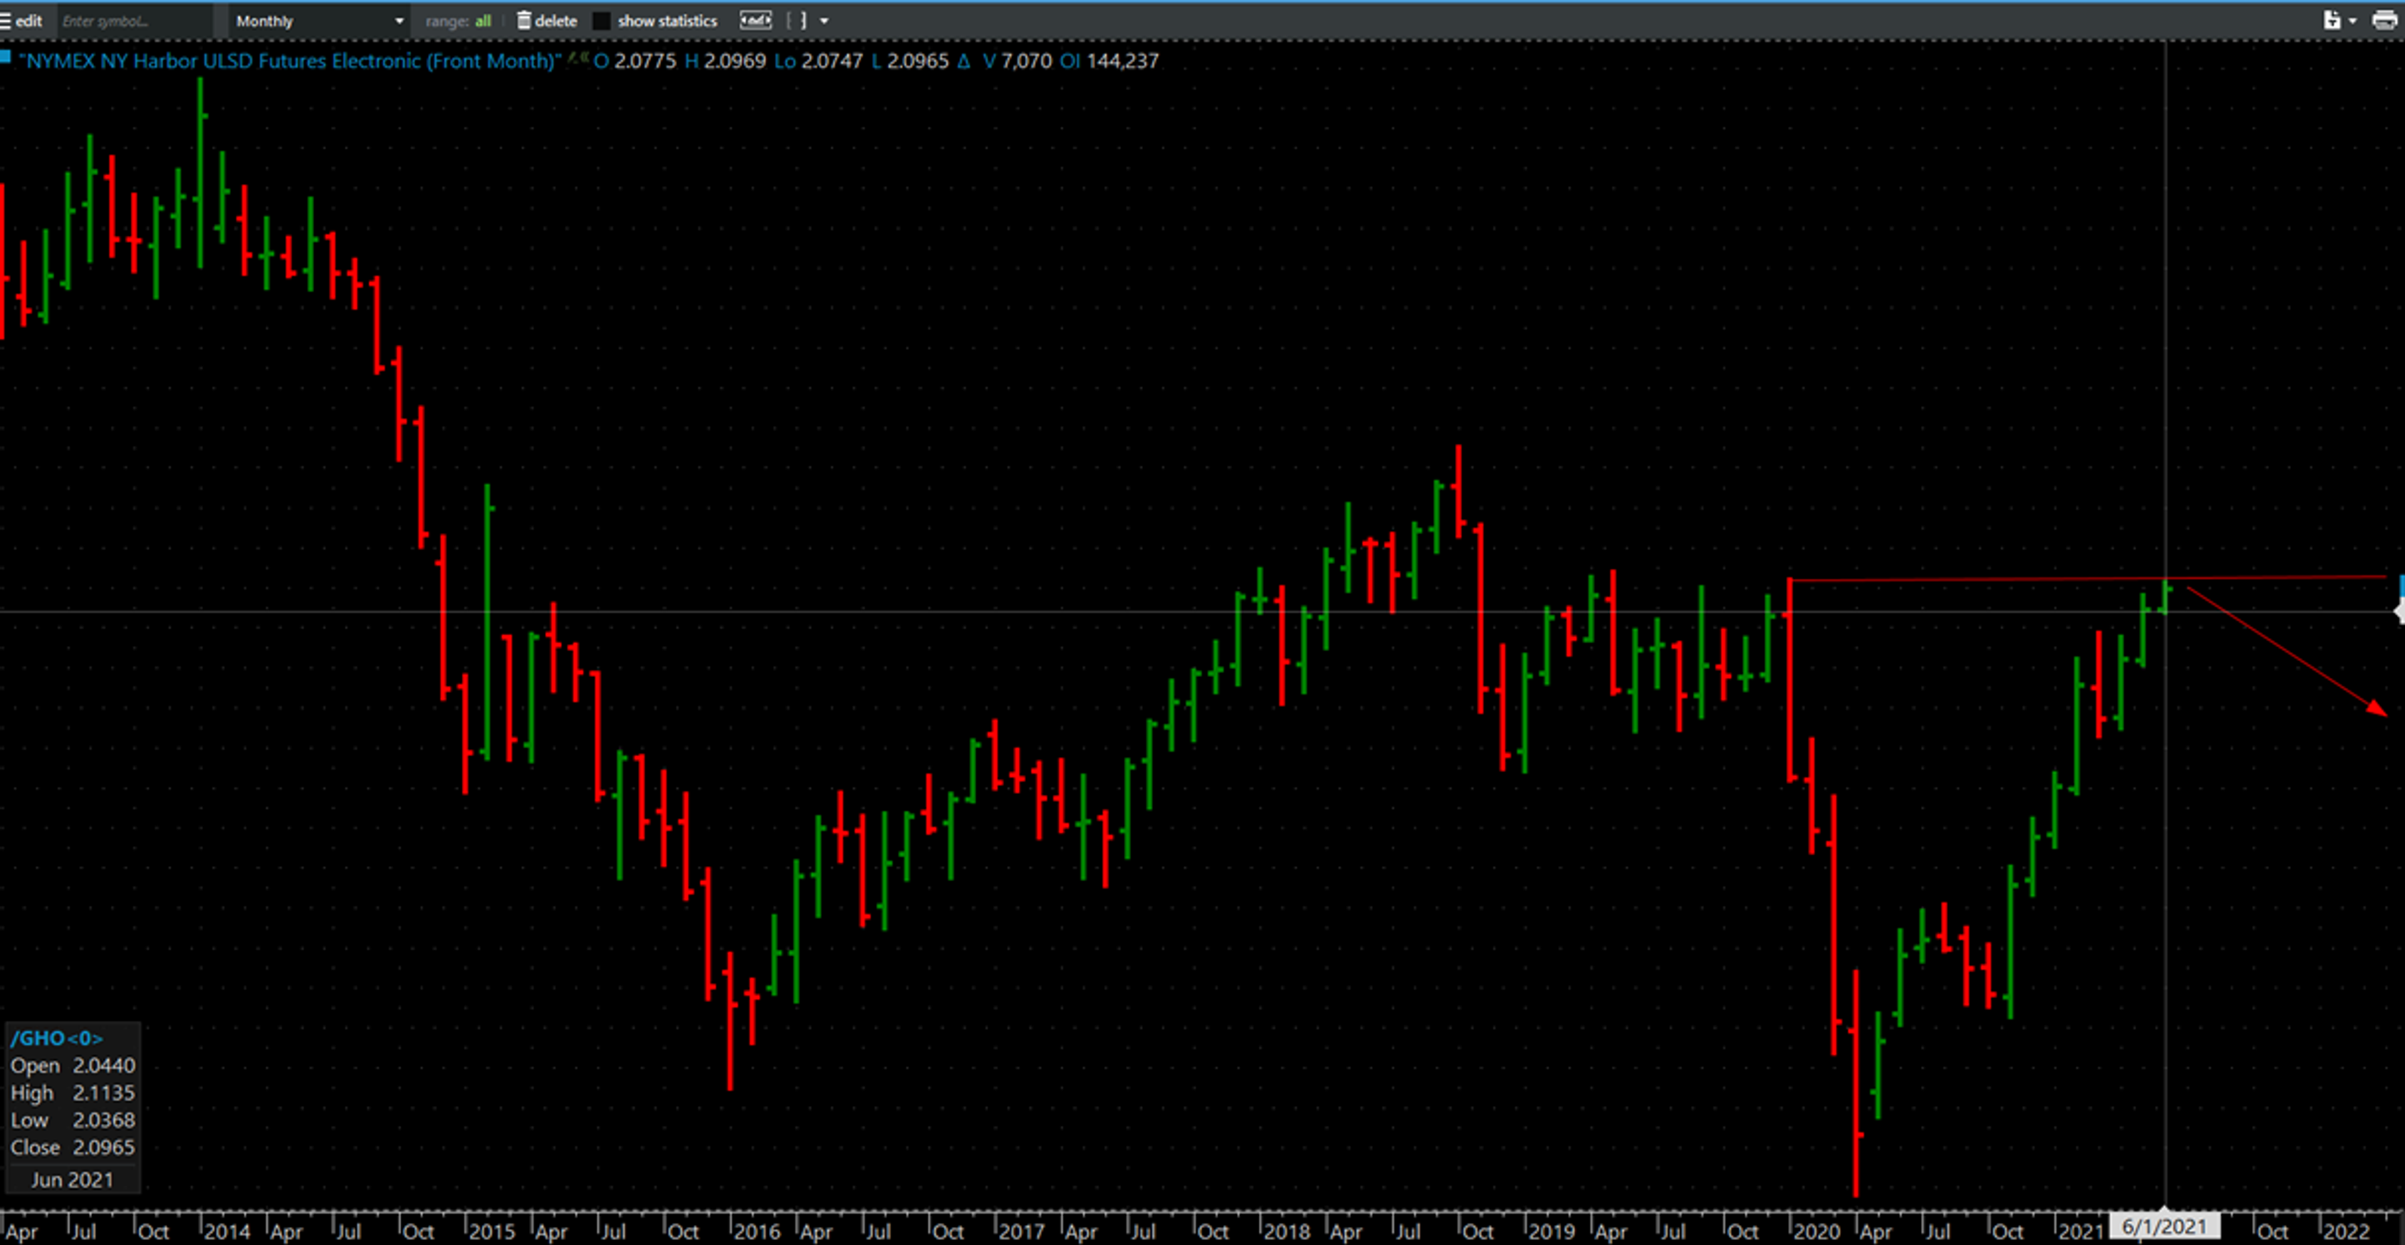Screen dimensions: 2405x1245
Task: Click the brackets icon in toolbar
Action: 797,21
